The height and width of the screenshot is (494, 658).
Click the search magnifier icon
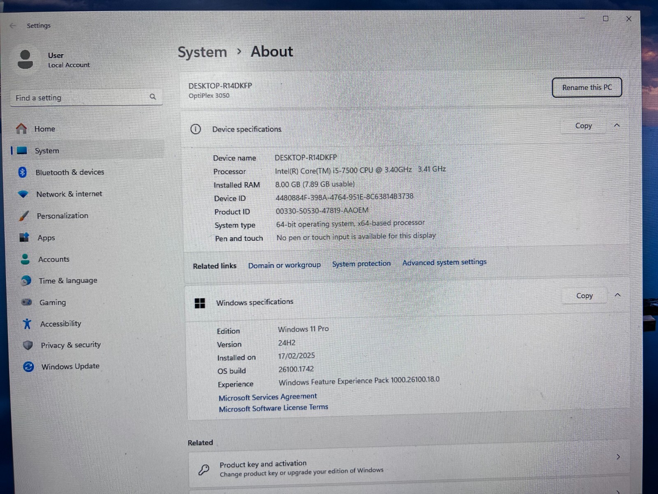pyautogui.click(x=153, y=97)
